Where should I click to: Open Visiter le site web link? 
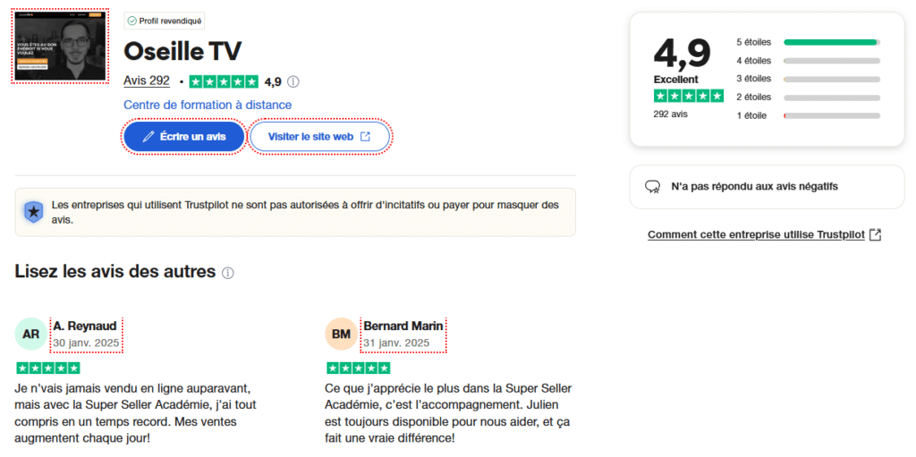(319, 137)
